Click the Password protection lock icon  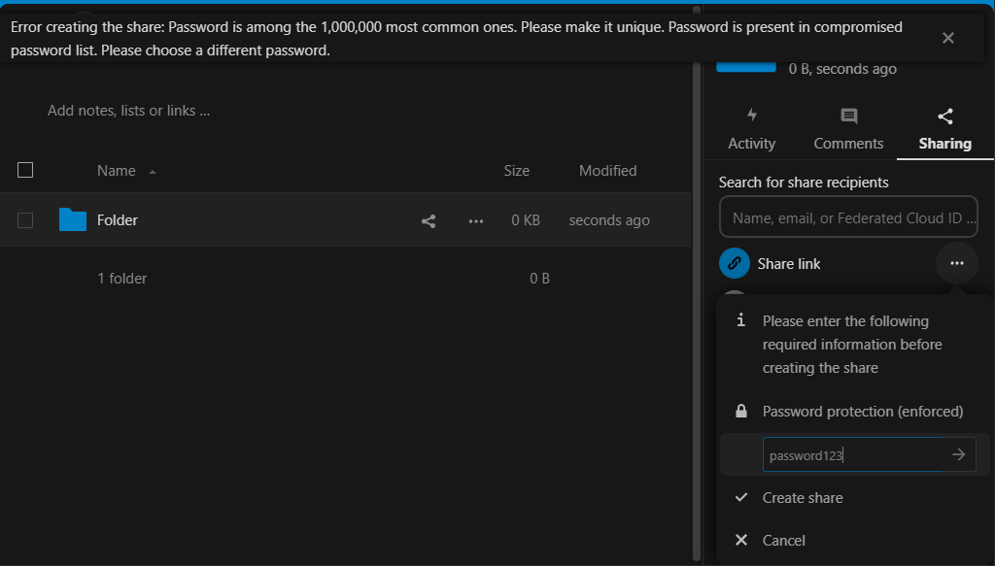coord(741,411)
